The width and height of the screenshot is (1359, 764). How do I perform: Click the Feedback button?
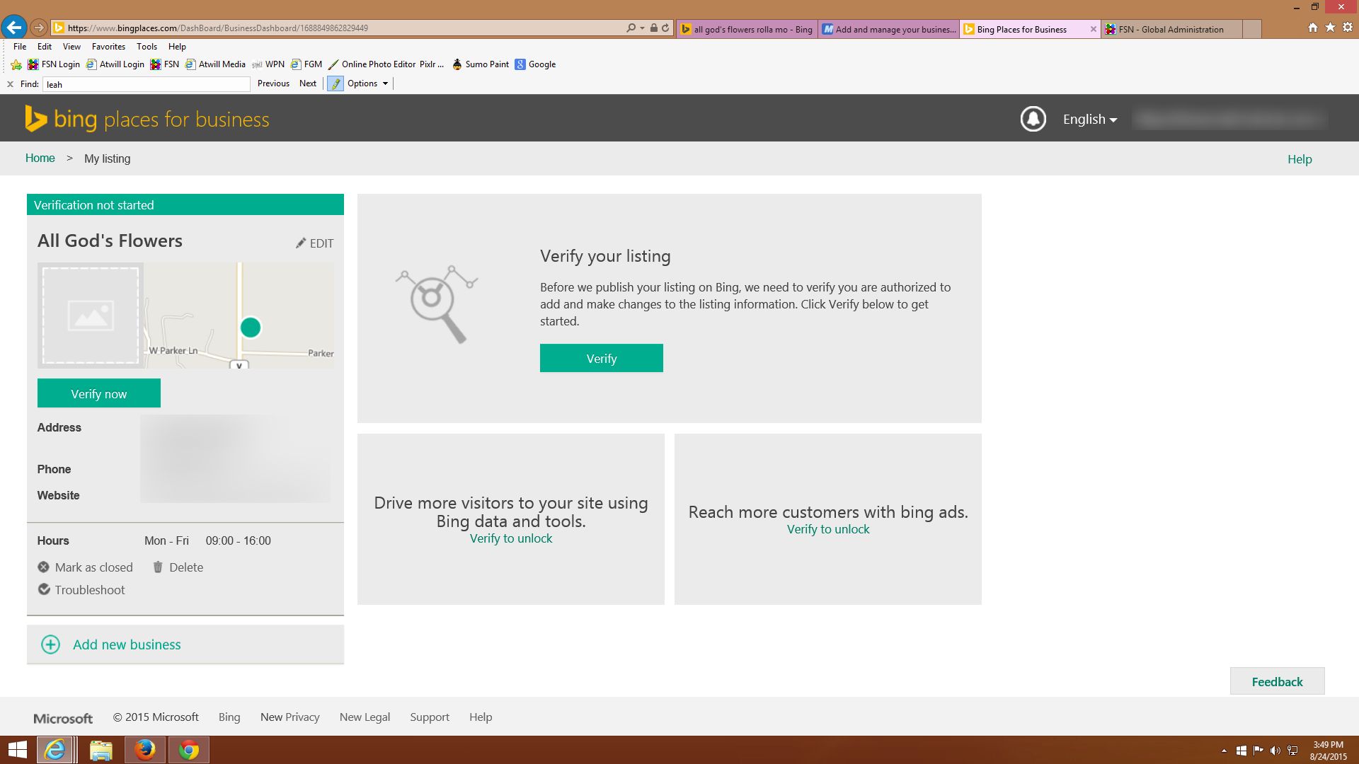click(x=1277, y=681)
